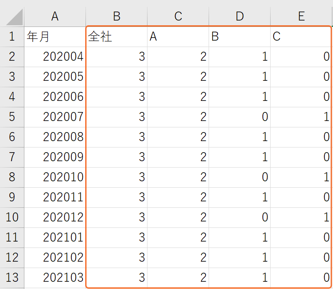Select column A header
This screenshot has height=289, width=333.
55,17
